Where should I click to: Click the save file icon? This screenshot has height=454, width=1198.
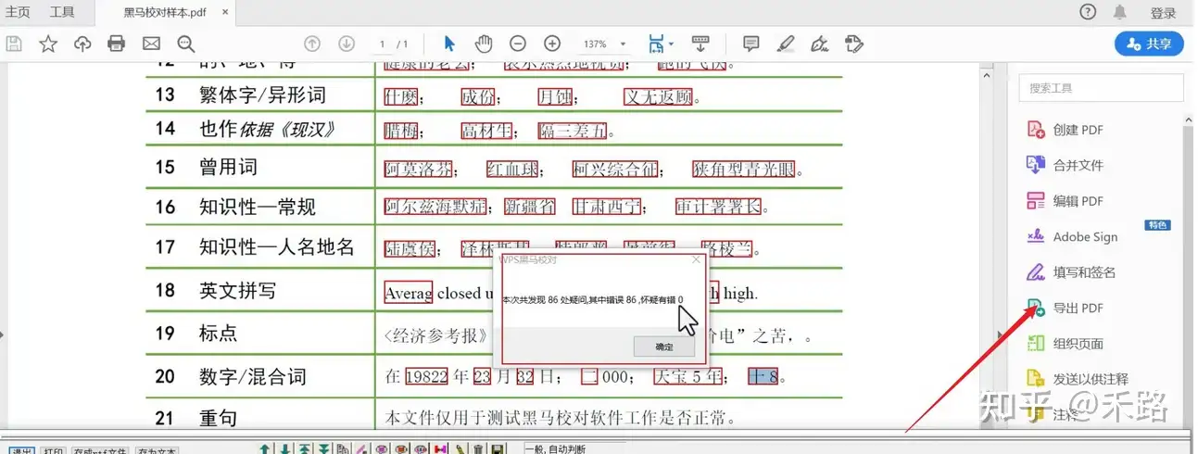[14, 44]
